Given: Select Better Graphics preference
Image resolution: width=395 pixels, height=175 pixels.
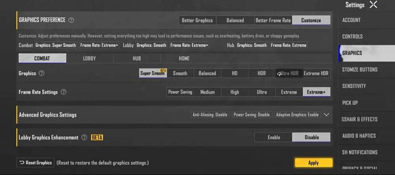Looking at the screenshot, I should tap(197, 20).
